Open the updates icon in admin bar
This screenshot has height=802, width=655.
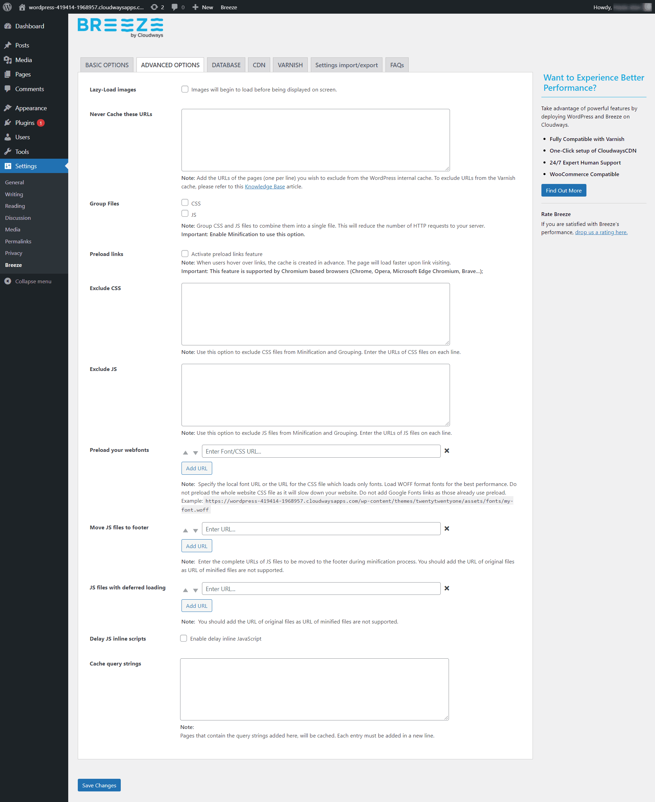coord(154,7)
